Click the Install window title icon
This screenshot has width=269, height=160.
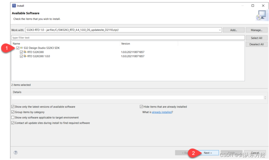(14, 6)
